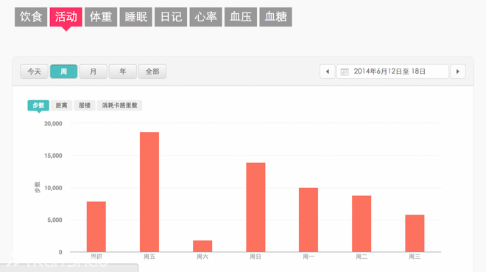Select the 周 week range button
This screenshot has height=272, width=486.
(63, 72)
